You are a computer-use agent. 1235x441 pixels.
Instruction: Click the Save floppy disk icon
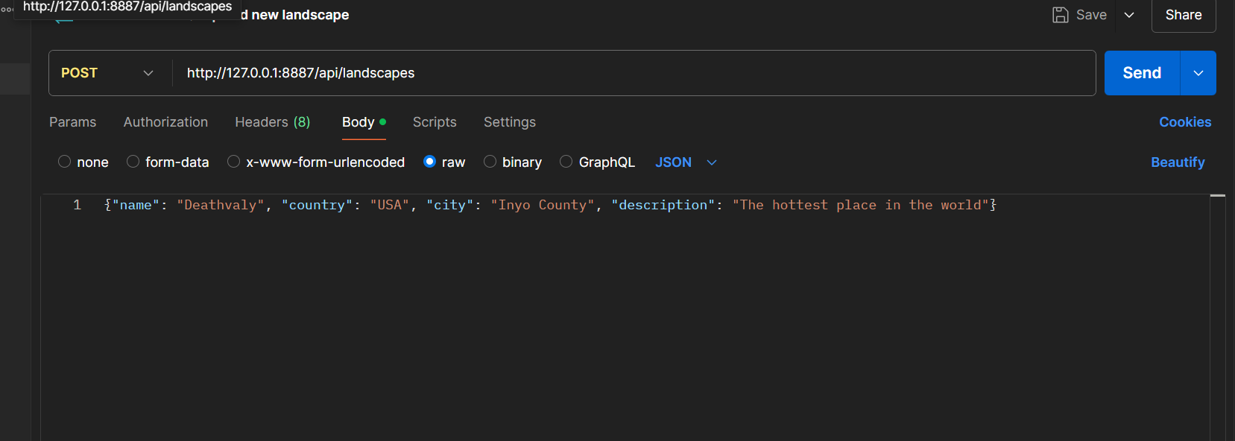point(1061,15)
